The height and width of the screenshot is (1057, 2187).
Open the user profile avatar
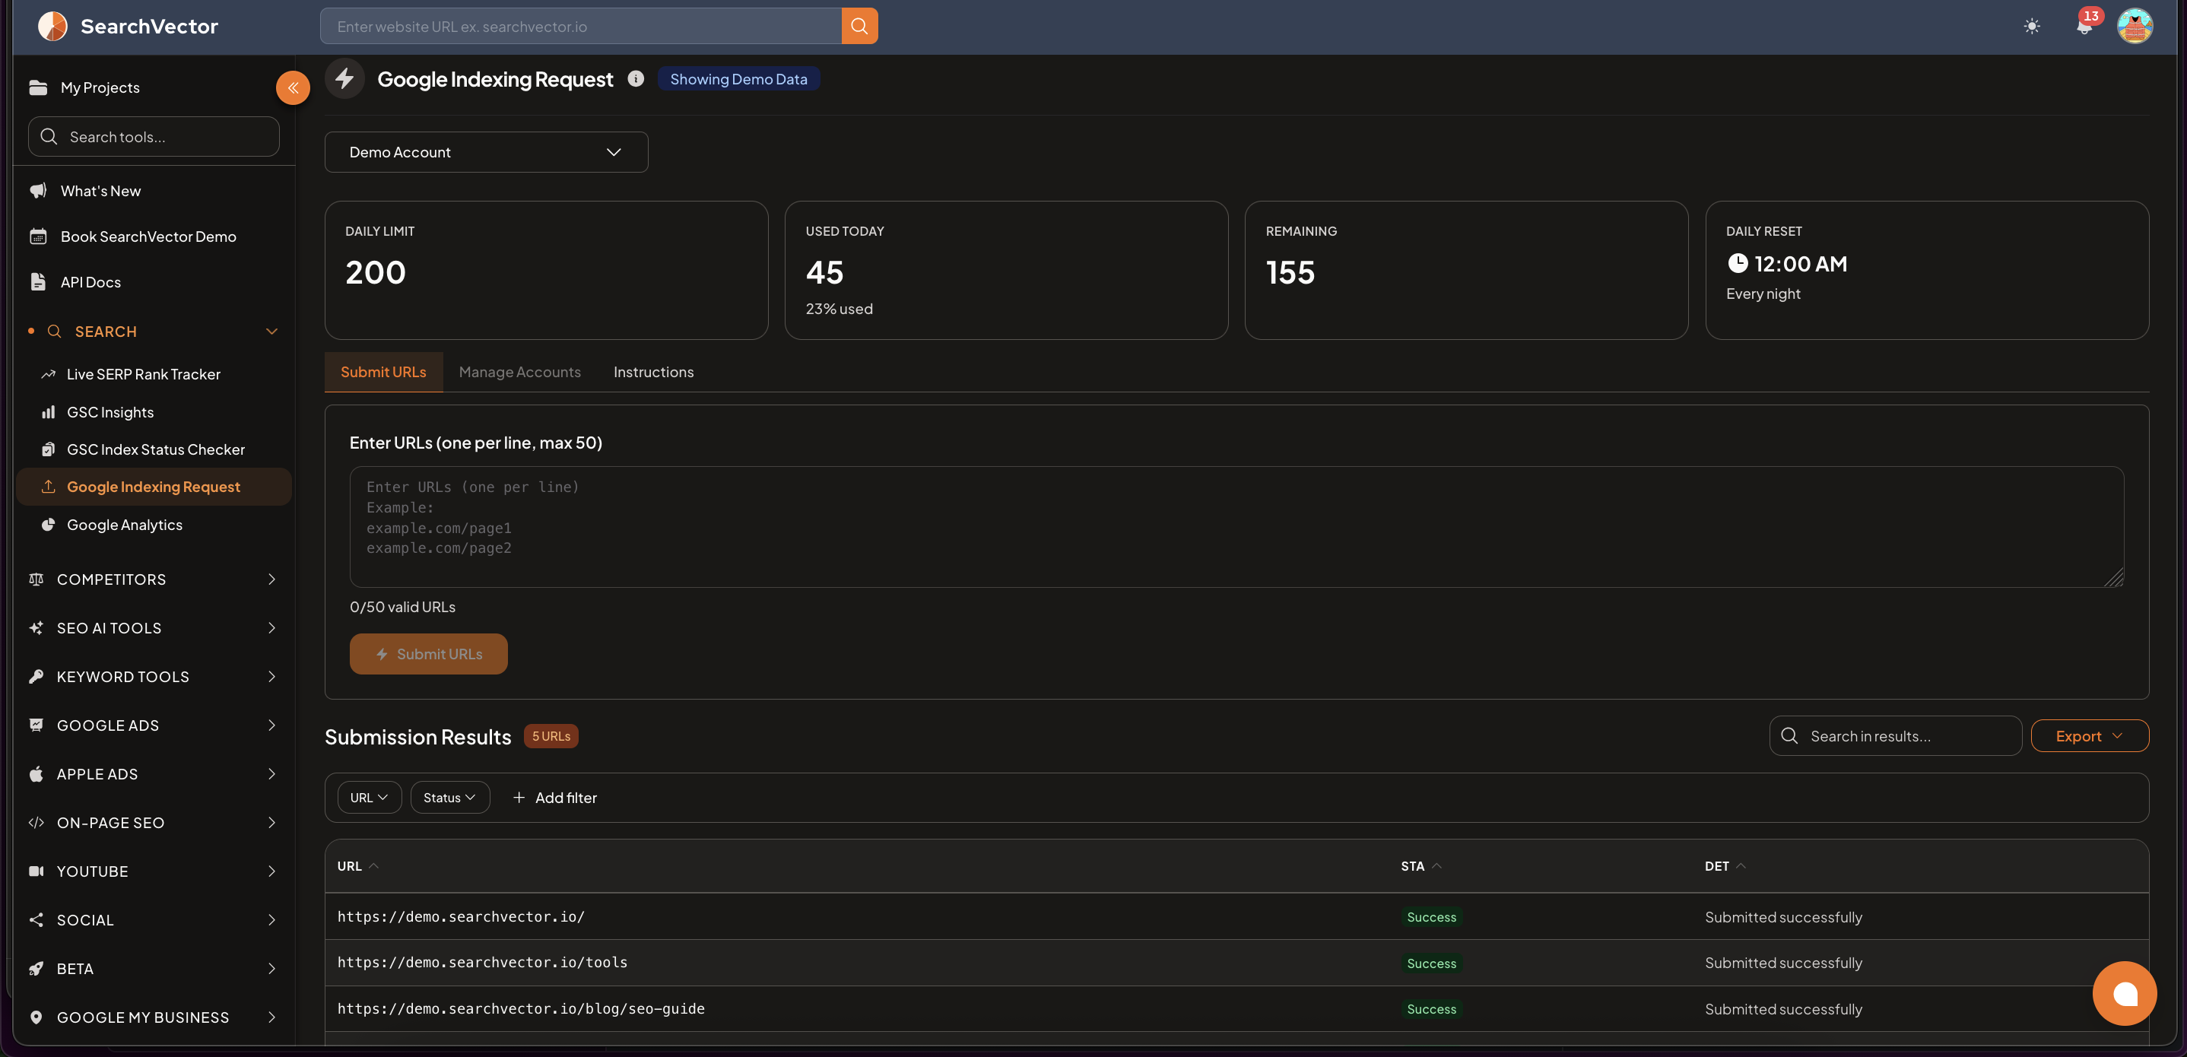click(2135, 27)
